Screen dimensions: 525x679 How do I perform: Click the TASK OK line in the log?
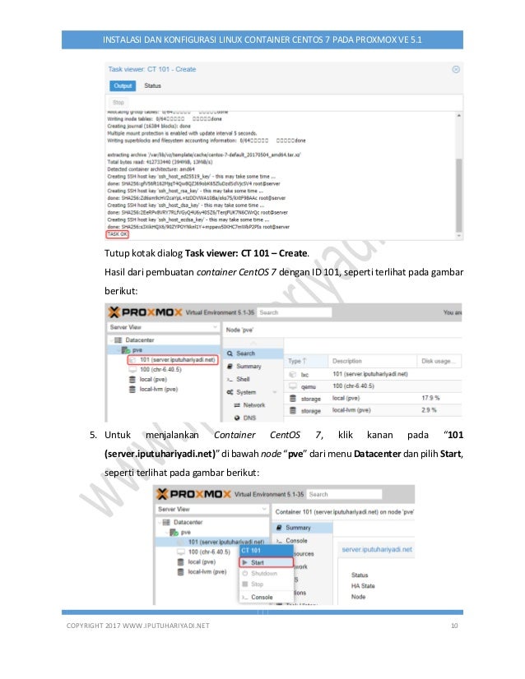[117, 234]
